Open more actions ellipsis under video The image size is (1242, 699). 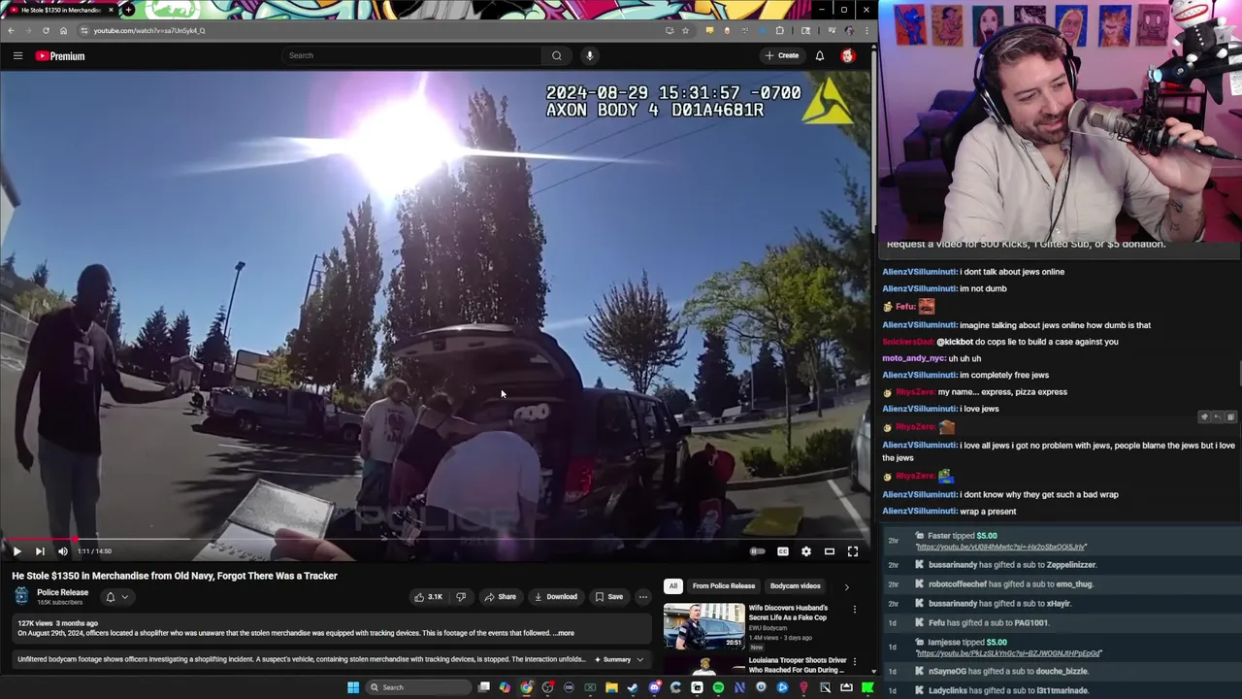[x=643, y=597]
